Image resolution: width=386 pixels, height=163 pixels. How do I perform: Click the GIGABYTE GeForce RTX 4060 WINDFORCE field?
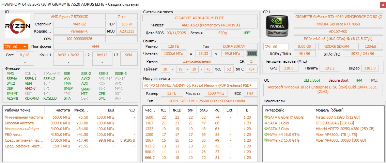click(338, 17)
